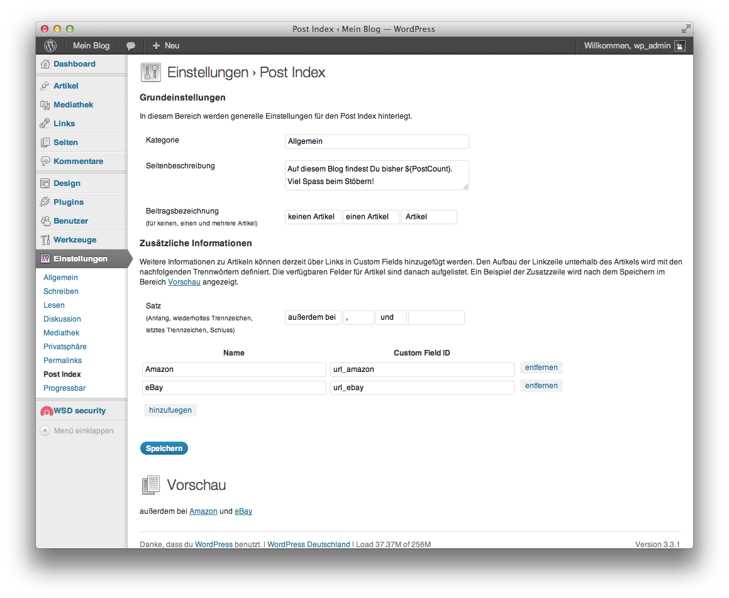Click the Benutzer users icon

45,221
